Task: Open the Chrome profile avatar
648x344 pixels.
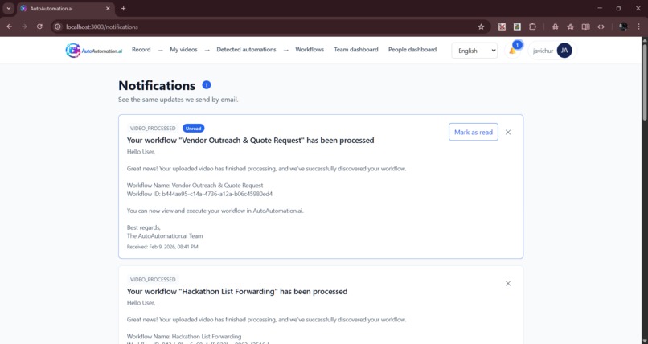Action: click(x=623, y=27)
